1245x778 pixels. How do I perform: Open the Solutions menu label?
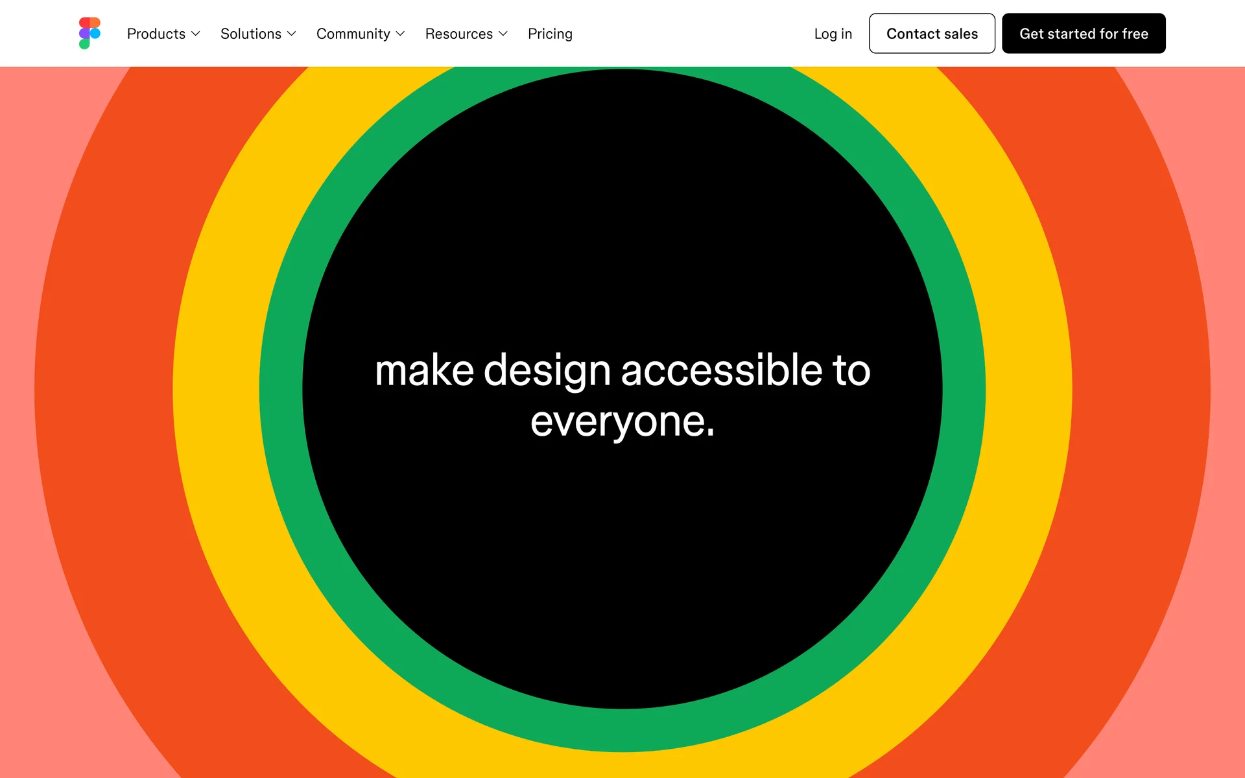[x=251, y=34]
